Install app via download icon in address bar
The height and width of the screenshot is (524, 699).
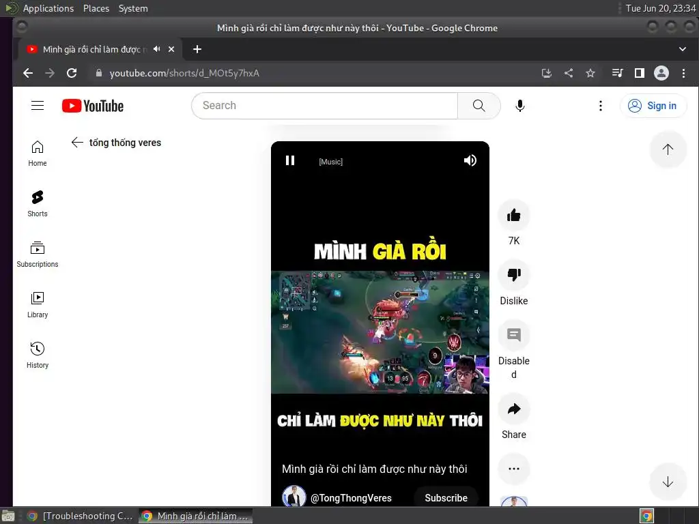547,73
